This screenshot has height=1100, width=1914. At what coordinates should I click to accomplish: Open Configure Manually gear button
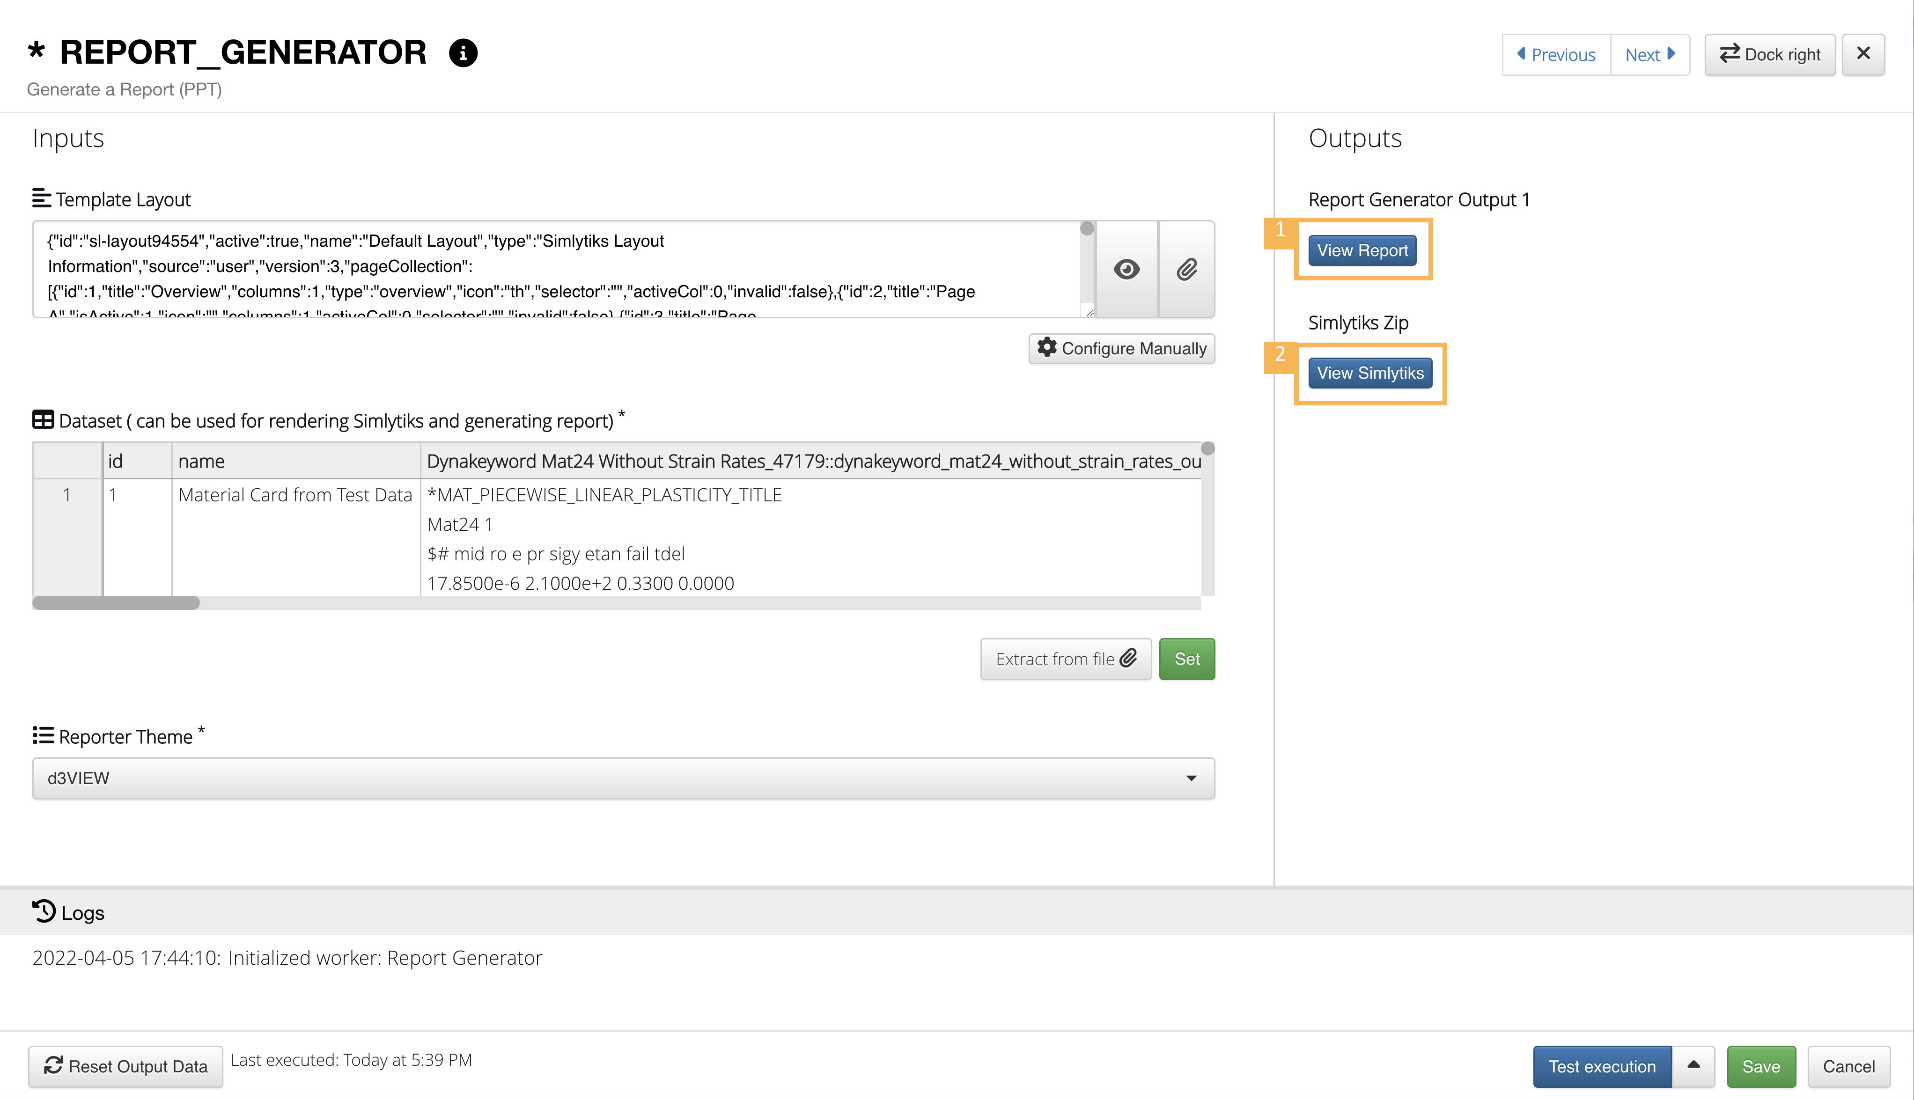1121,348
